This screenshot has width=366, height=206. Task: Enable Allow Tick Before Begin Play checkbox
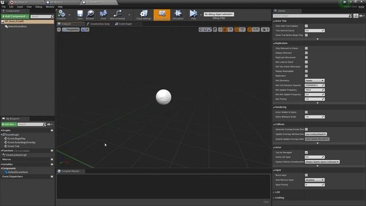coord(307,35)
